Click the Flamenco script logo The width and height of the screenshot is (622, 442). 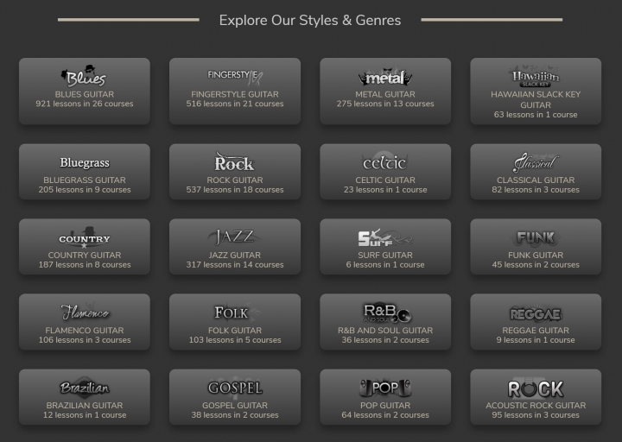tap(85, 312)
